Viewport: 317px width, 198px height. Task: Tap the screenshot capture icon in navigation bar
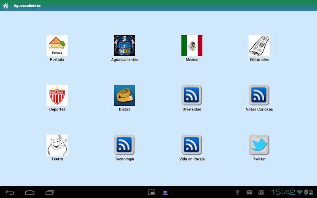pos(151,192)
